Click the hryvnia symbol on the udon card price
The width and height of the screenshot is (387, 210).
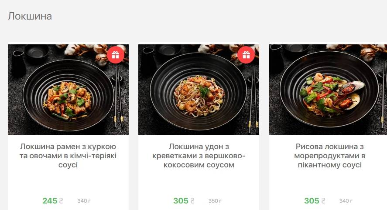pos(192,201)
